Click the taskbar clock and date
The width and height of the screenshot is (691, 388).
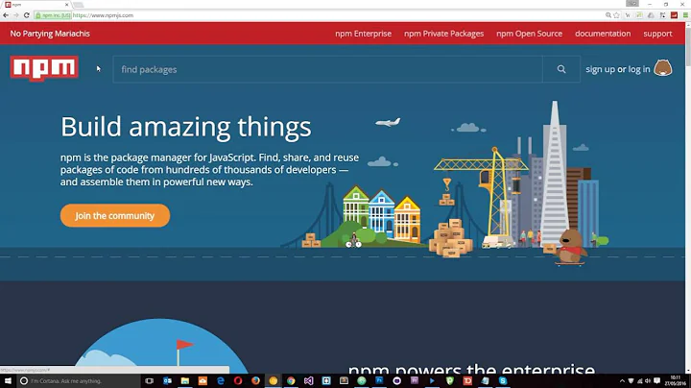click(x=675, y=381)
